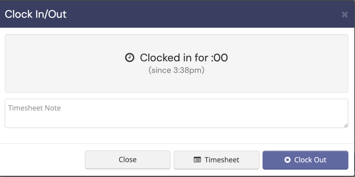Click the list icon on Timesheet button
The image size is (355, 177).
pos(197,160)
